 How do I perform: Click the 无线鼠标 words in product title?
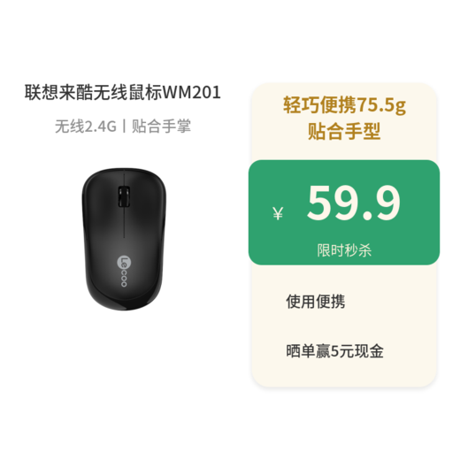pyautogui.click(x=128, y=92)
